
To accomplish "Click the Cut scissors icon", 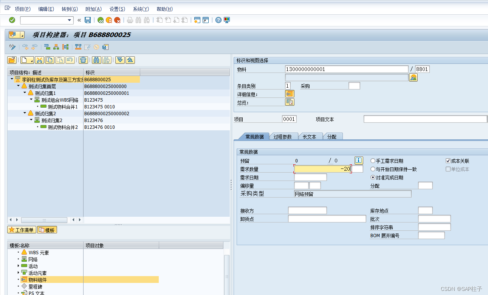I will [x=40, y=60].
